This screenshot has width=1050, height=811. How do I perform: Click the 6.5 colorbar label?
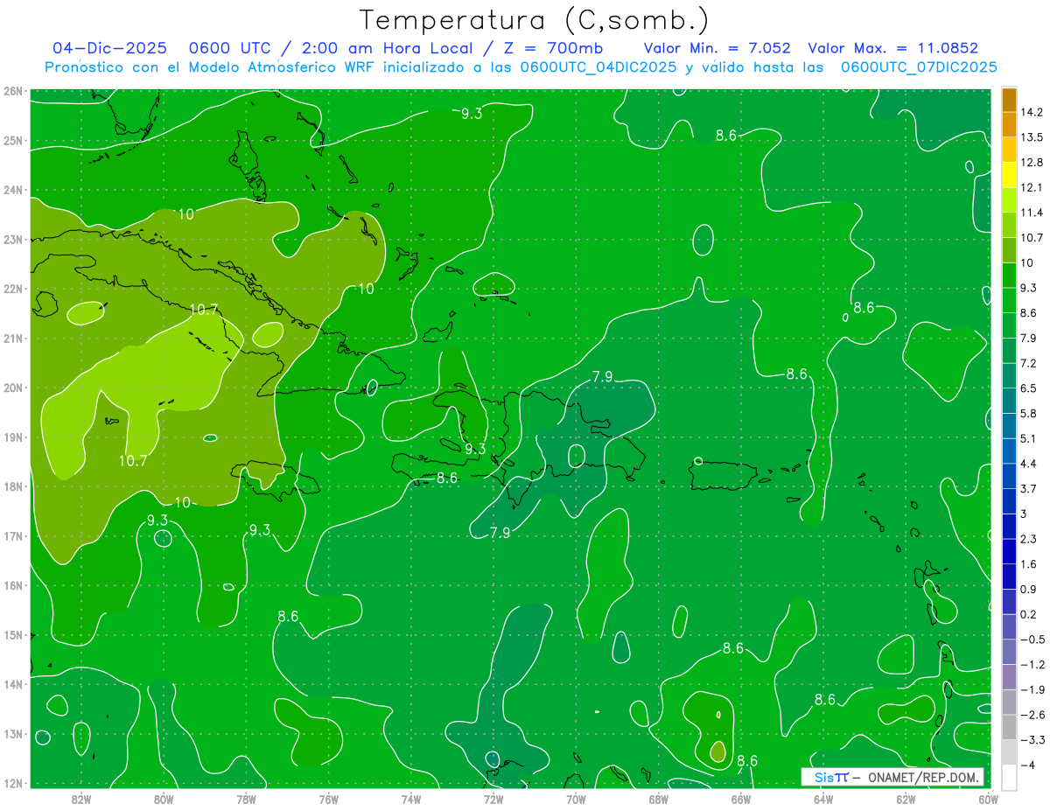1029,388
